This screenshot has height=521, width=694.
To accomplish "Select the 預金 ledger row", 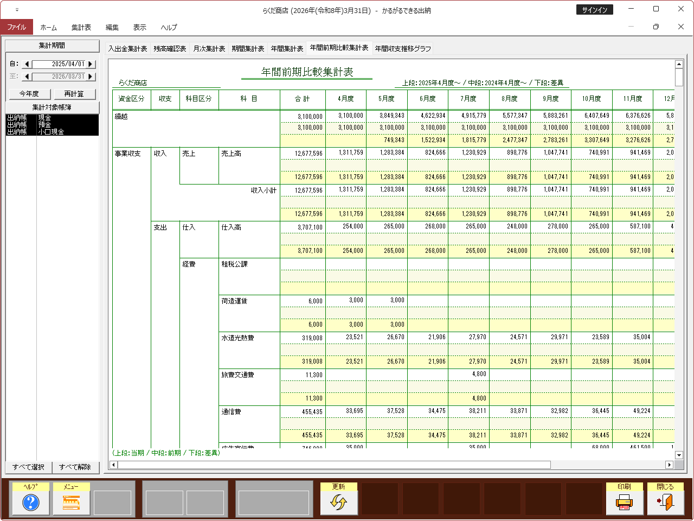I will pyautogui.click(x=52, y=125).
